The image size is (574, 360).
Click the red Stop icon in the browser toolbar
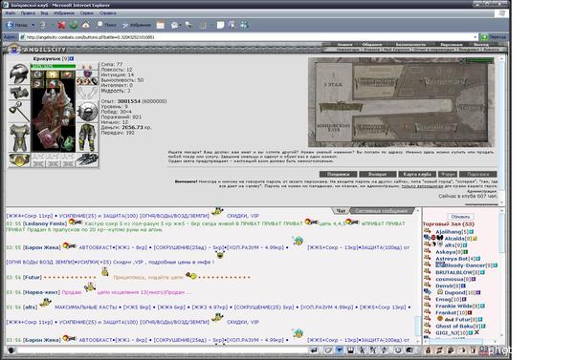61,25
